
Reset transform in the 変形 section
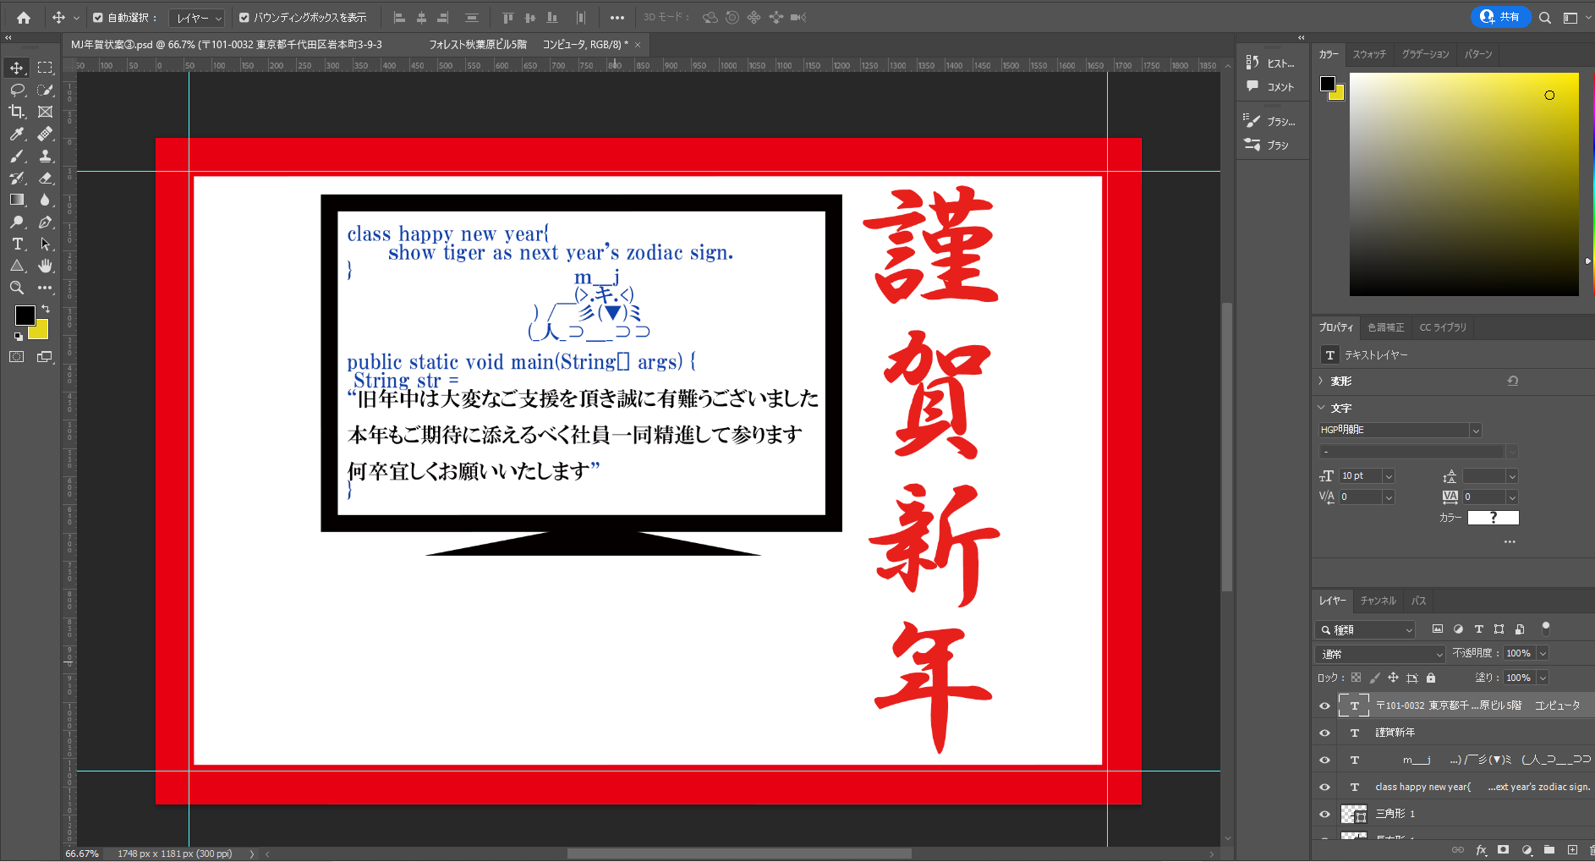tap(1513, 381)
